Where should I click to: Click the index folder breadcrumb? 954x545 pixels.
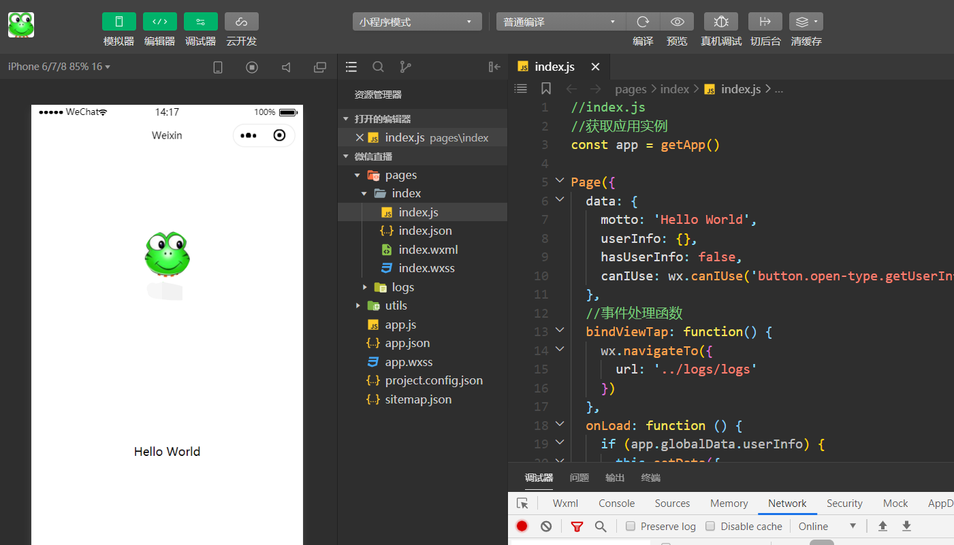pos(675,89)
